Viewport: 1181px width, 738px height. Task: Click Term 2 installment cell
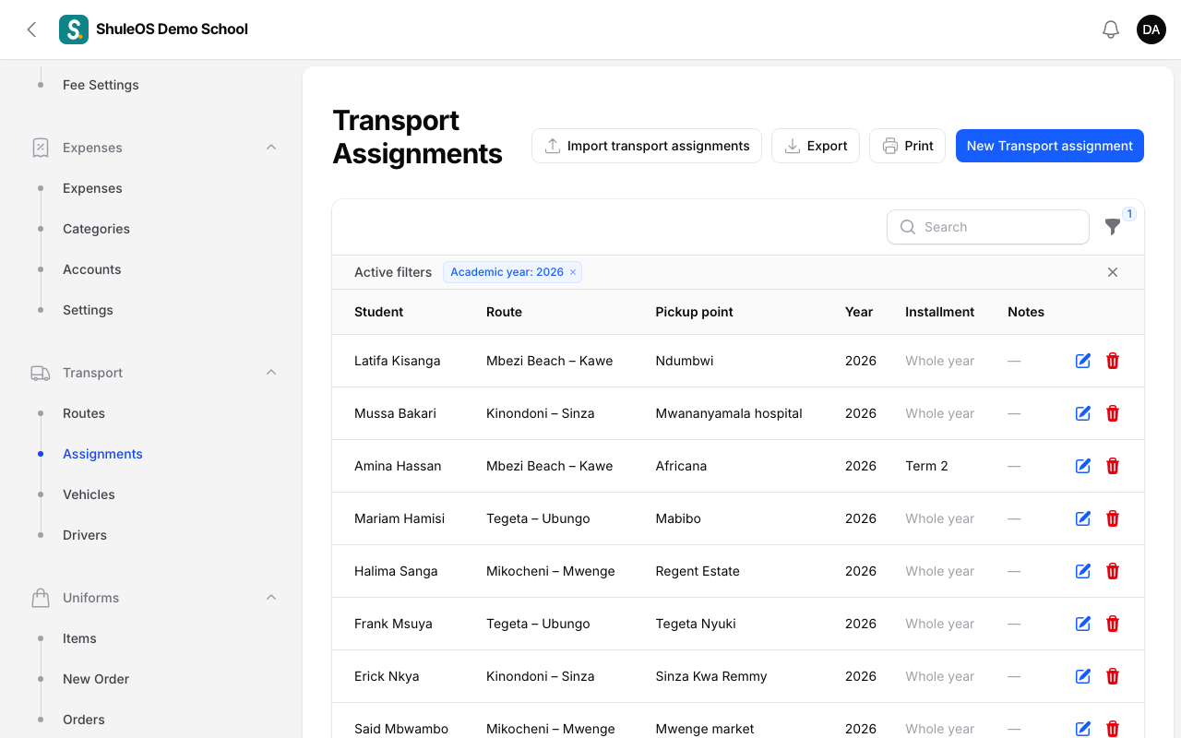[926, 466]
